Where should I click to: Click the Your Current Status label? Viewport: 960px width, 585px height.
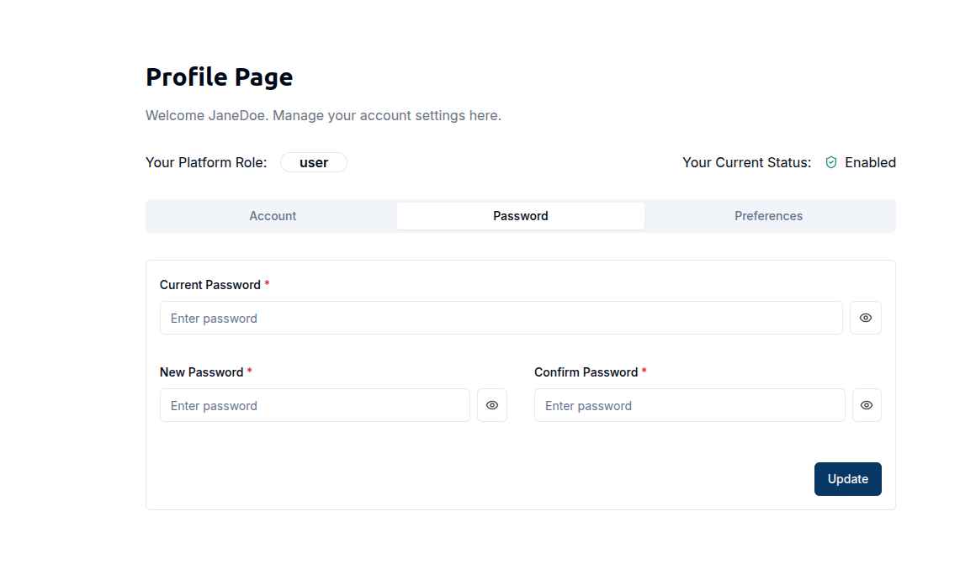point(746,162)
